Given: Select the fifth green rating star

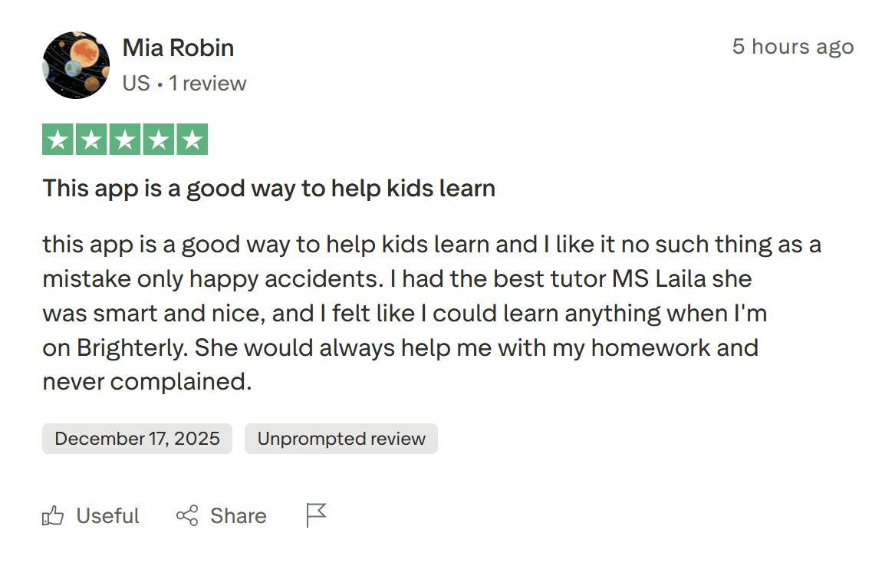Looking at the screenshot, I should click(x=192, y=139).
